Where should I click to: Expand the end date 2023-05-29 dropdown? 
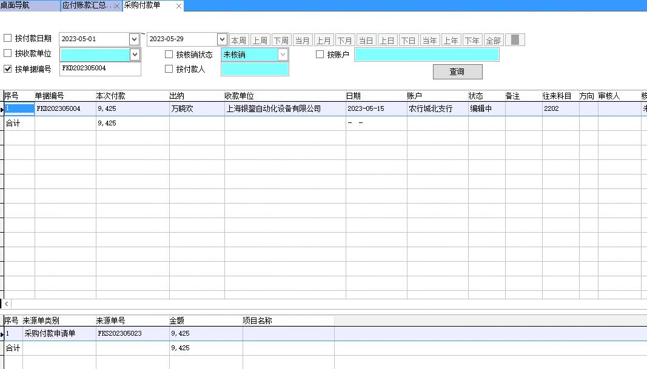tap(222, 39)
